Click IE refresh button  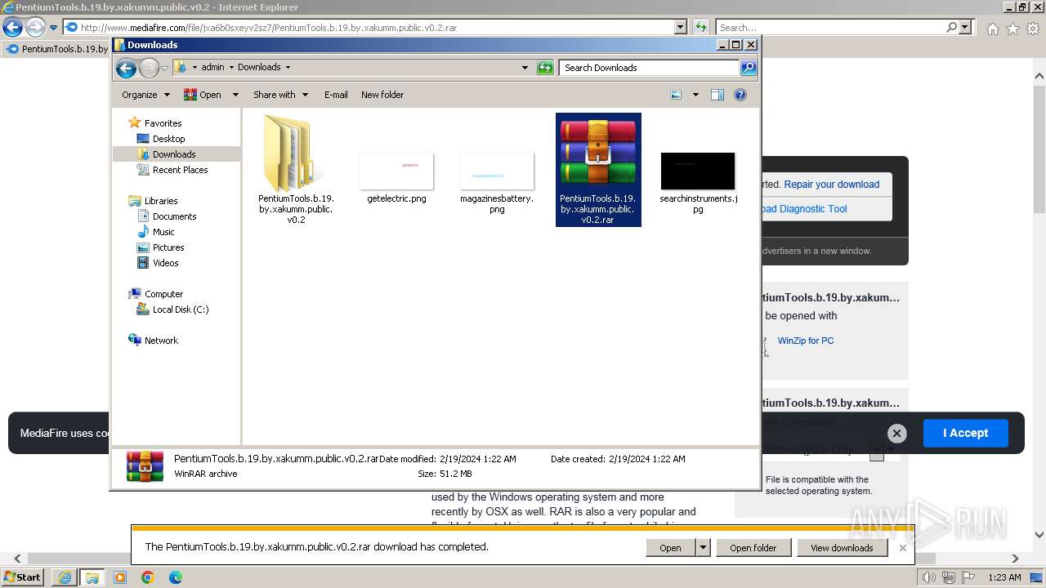700,27
